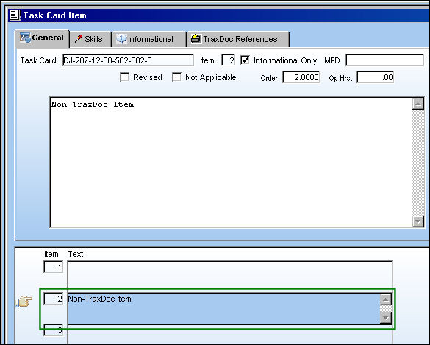This screenshot has width=430, height=345.
Task: Click the Task Card input field
Action: 128,60
